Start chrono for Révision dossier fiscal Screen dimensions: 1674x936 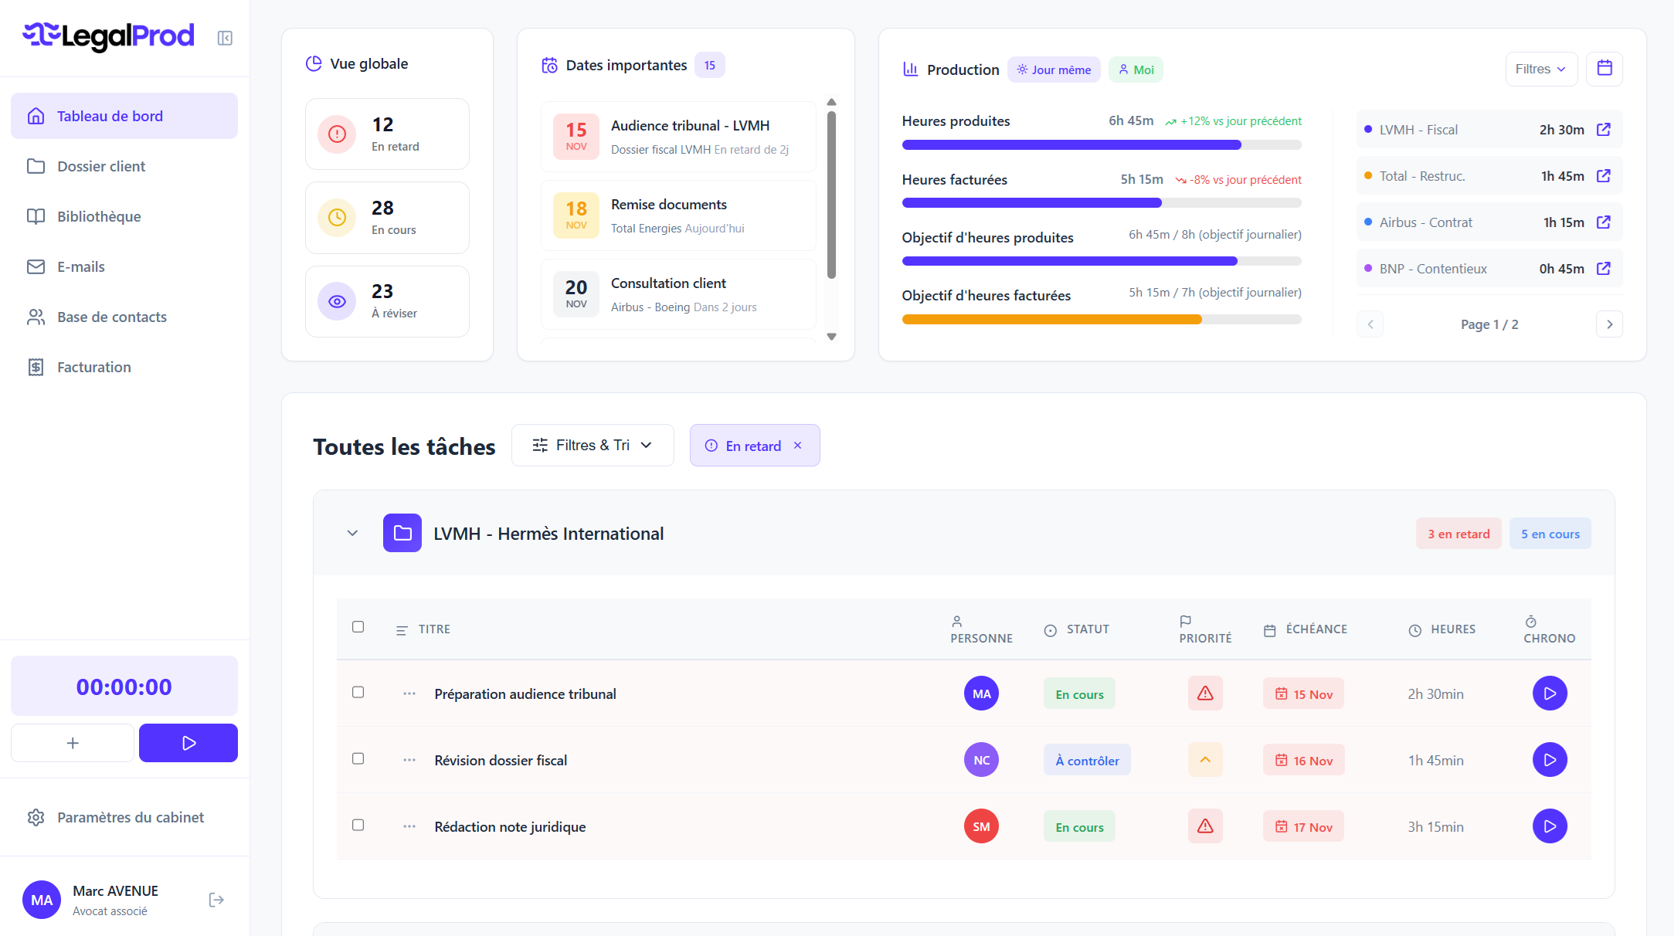tap(1550, 760)
